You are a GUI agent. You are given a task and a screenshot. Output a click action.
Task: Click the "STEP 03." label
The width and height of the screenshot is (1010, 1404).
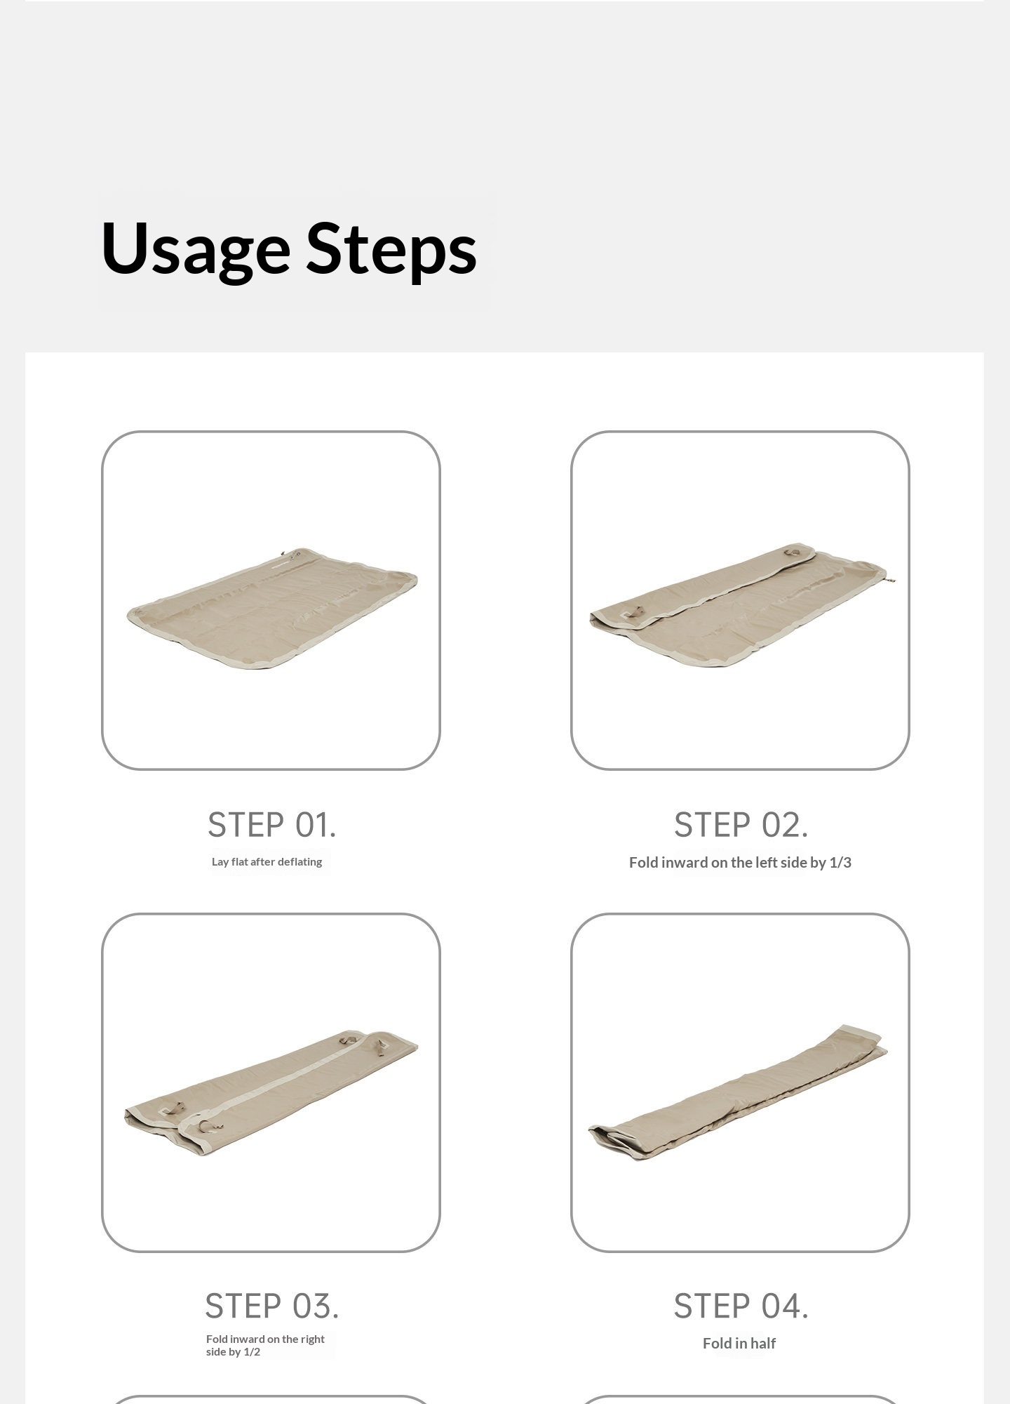272,1306
